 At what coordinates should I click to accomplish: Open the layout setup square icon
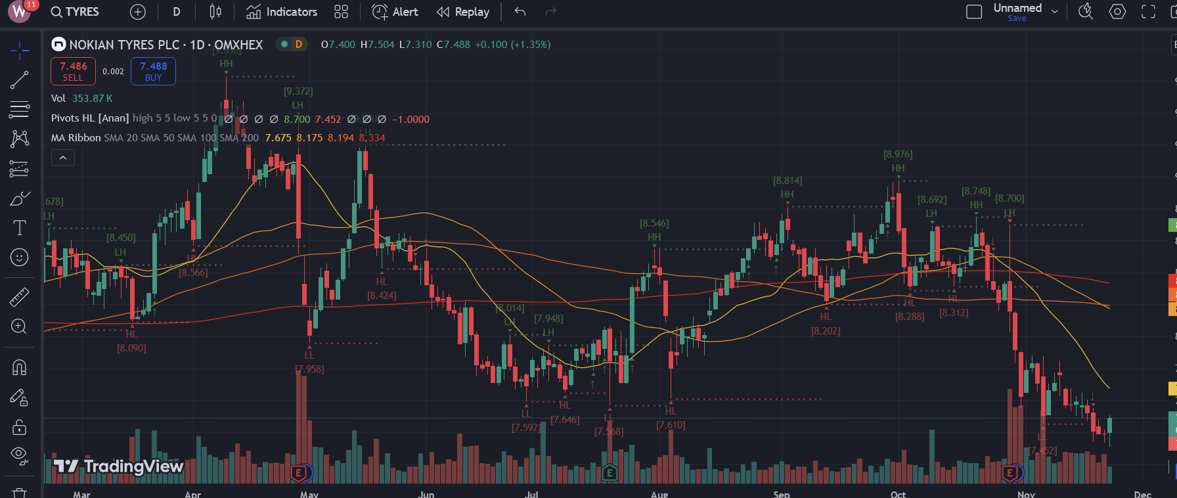(x=974, y=12)
